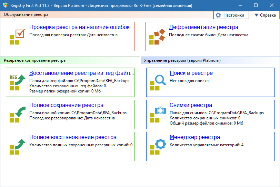Click the full registry restore green arrow icon
280x187 pixels.
click(x=17, y=147)
